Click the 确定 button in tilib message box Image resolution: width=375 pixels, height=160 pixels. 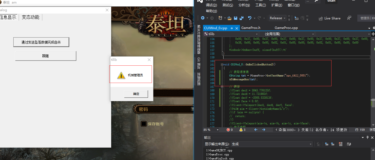pos(136,94)
